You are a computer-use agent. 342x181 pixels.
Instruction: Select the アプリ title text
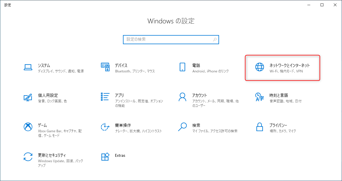pos(119,95)
